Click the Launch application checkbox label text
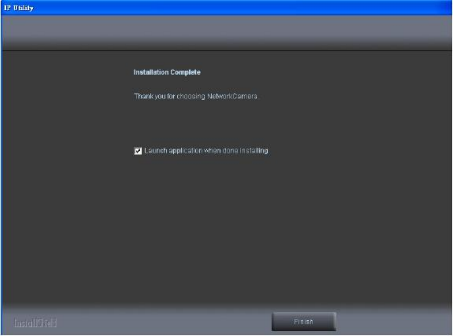This screenshot has height=336, width=453. click(206, 150)
